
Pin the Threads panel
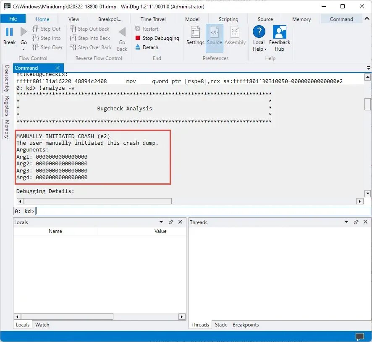(x=356, y=222)
